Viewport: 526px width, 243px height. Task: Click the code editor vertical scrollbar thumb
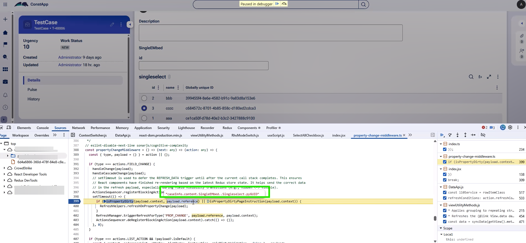point(435,218)
